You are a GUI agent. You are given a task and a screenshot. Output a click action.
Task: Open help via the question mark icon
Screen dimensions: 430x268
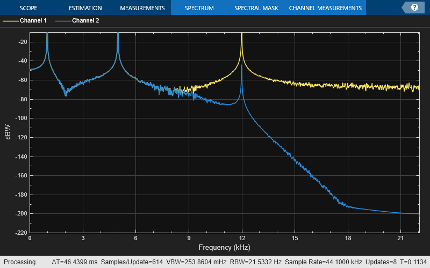point(414,8)
